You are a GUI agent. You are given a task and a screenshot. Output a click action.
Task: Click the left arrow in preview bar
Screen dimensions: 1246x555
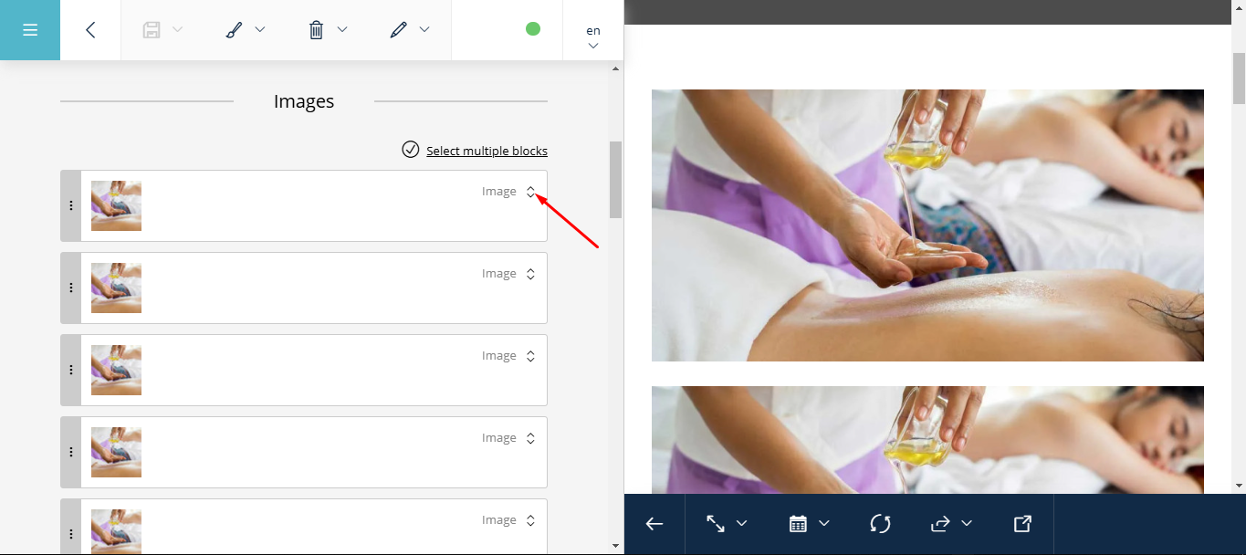coord(654,524)
